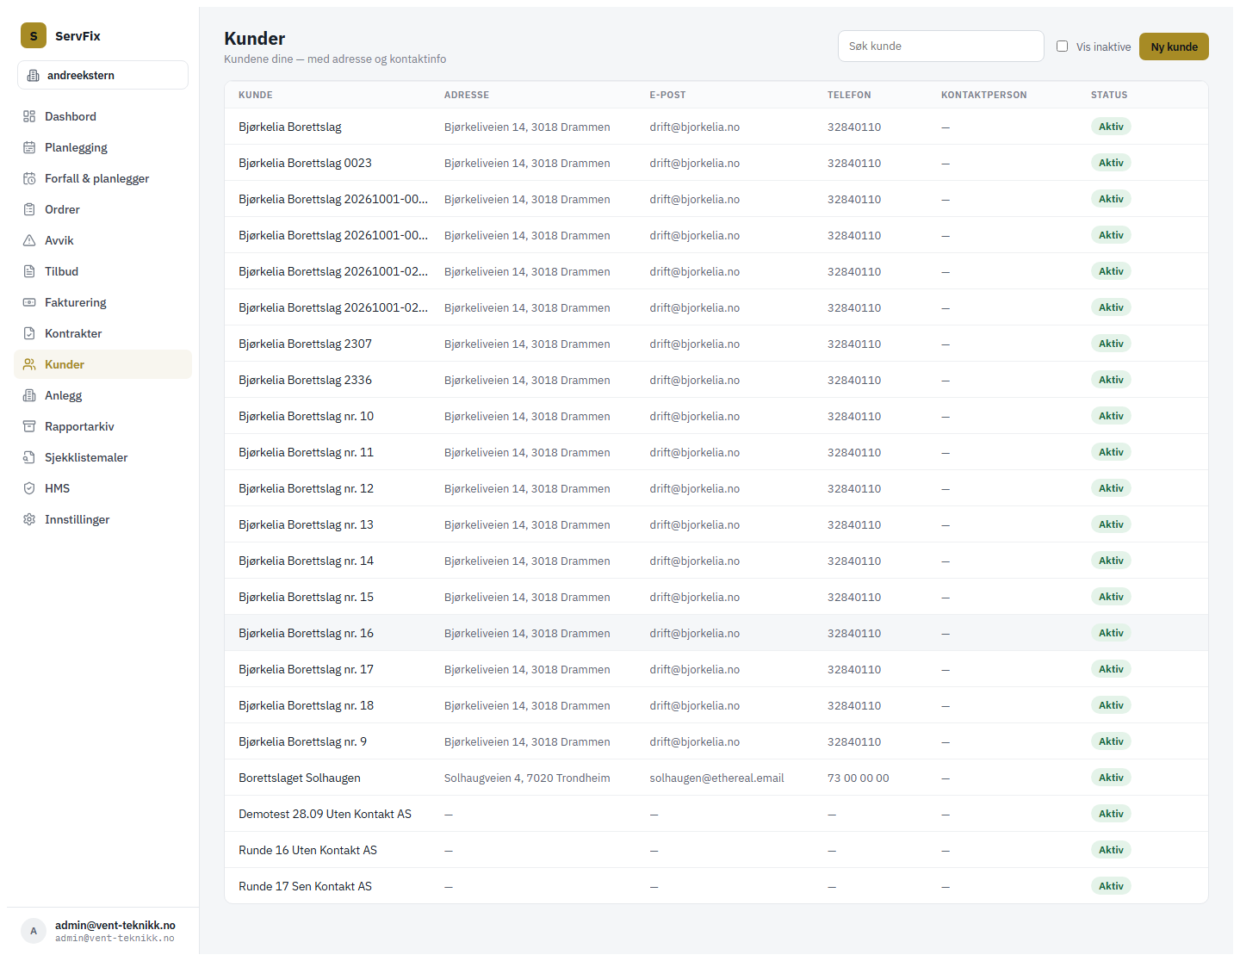The image size is (1240, 961).
Task: Click the Ny kunde button
Action: pos(1174,46)
